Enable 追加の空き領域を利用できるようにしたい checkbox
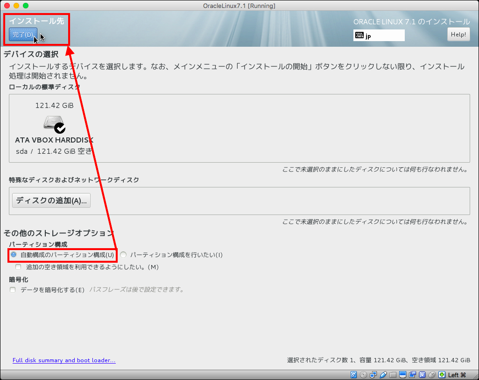Image resolution: width=479 pixels, height=380 pixels. pos(18,267)
